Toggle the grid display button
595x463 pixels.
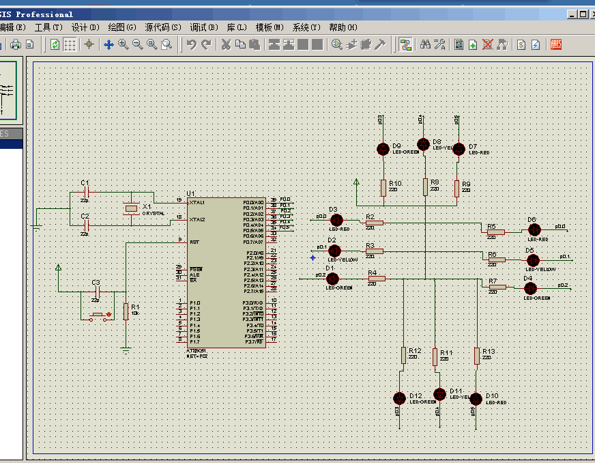[x=70, y=44]
